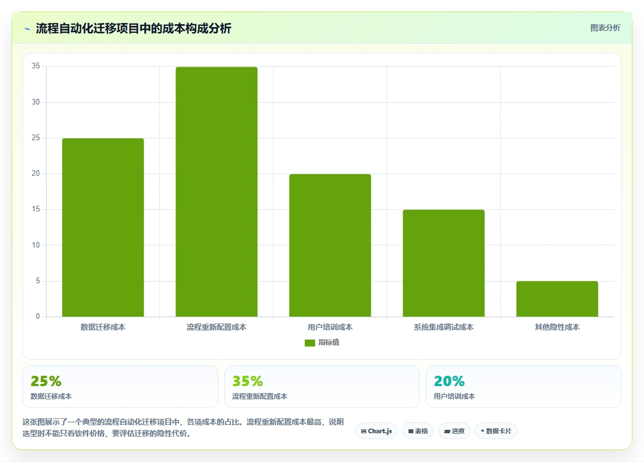Image resolution: width=644 pixels, height=462 pixels.
Task: Click the y-axis tick label 15
Action: pyautogui.click(x=36, y=209)
